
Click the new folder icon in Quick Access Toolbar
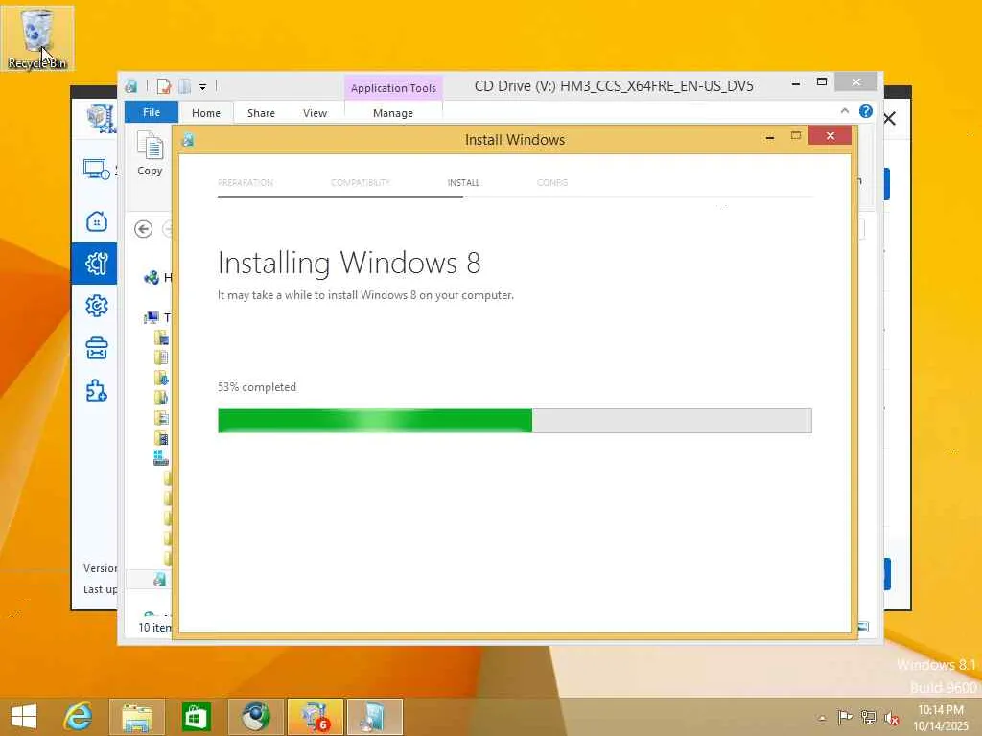pos(184,85)
